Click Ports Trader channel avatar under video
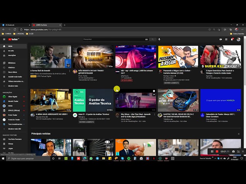 click(75, 72)
